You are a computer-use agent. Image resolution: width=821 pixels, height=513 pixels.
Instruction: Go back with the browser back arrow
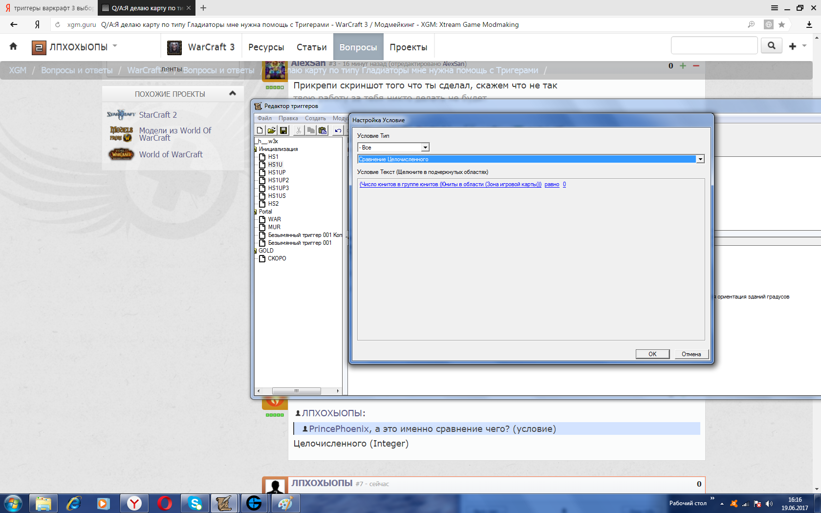coord(14,24)
